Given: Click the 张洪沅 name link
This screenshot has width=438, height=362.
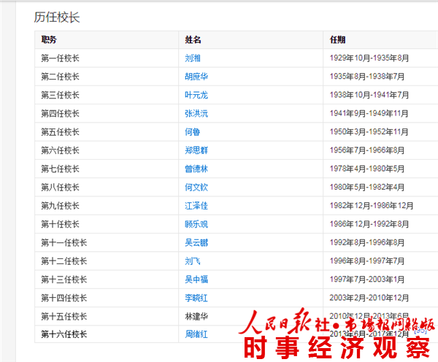Looking at the screenshot, I should coord(196,113).
